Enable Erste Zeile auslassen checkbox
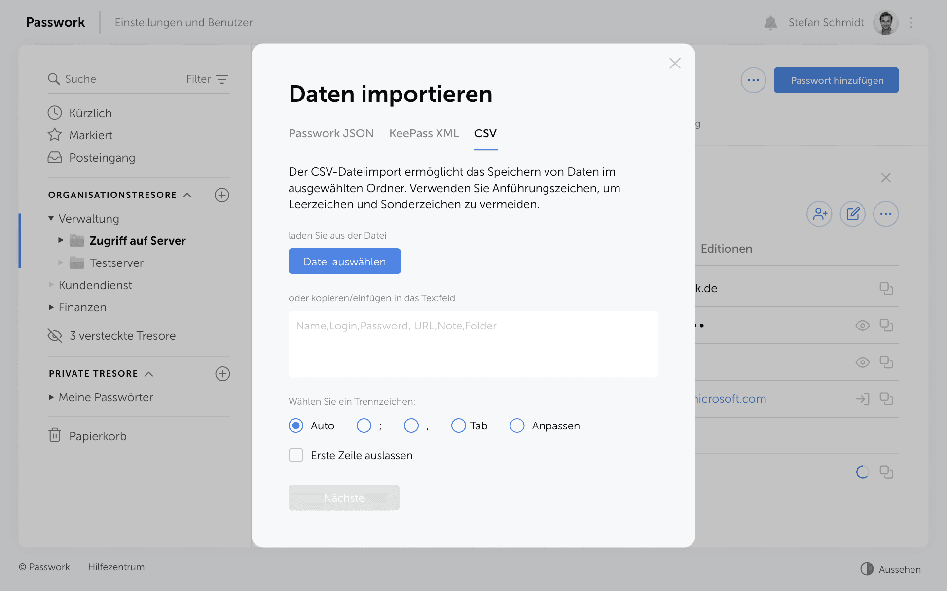Screen dimensions: 947x591 (296, 455)
